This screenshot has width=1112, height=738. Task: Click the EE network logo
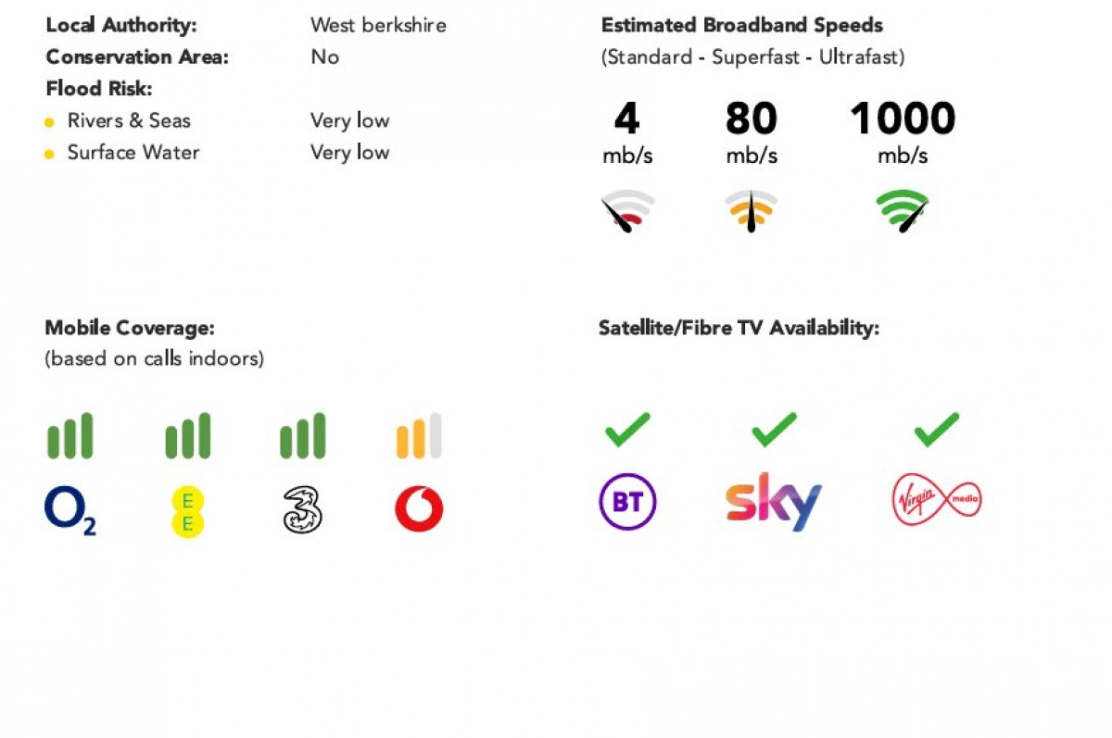click(187, 512)
